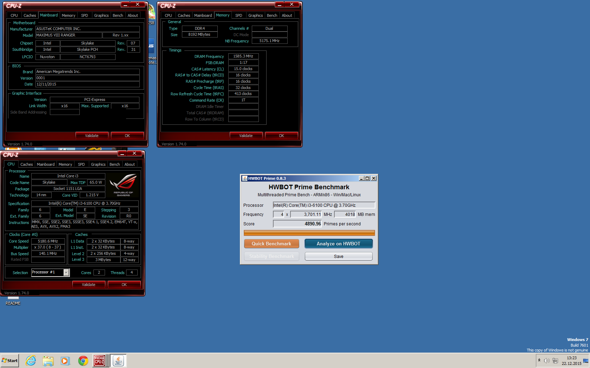Click the HWBOT Prime window title icon
590x368 pixels.
point(244,178)
